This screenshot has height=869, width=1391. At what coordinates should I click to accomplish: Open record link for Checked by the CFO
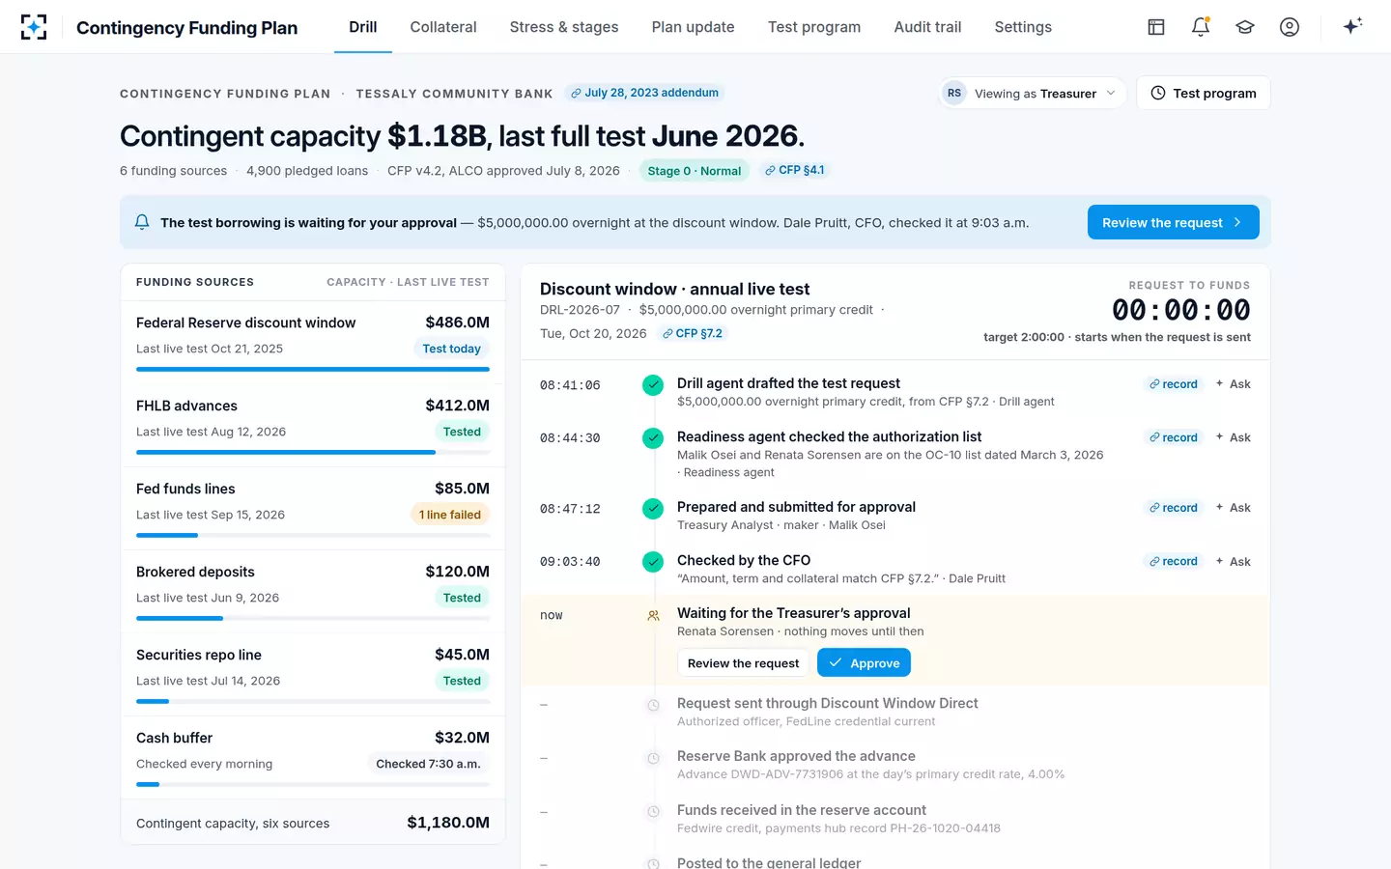[x=1174, y=561]
